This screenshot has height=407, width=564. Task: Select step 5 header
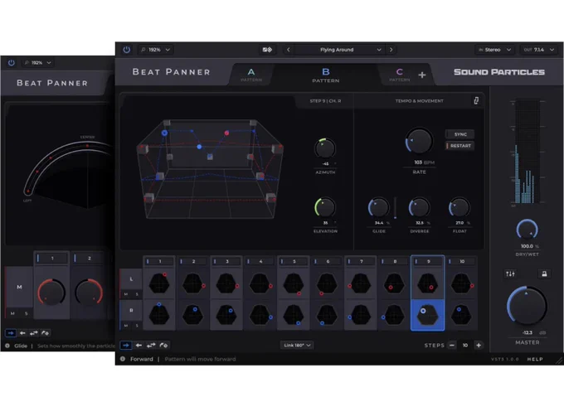point(294,261)
